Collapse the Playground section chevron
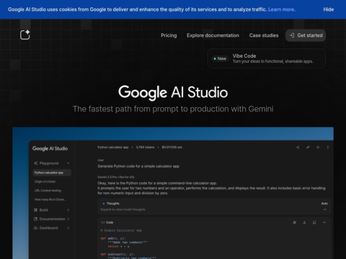Viewport: 346px width, 259px height. click(x=68, y=163)
